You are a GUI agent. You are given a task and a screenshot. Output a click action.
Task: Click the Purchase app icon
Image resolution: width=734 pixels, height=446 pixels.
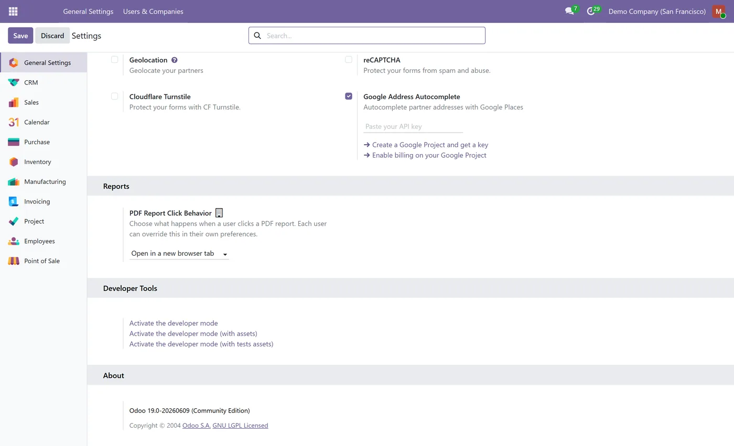(14, 142)
